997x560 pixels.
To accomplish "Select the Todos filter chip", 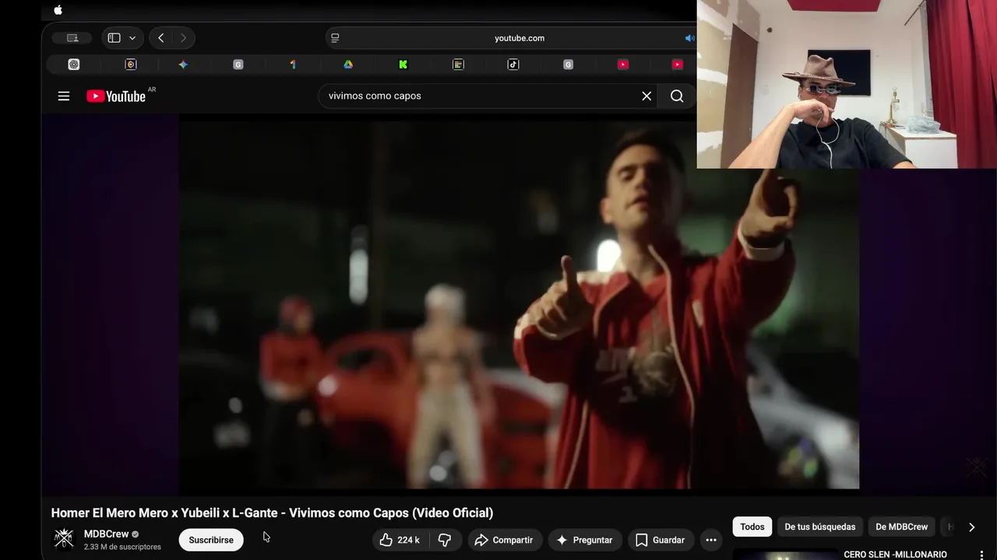I will point(752,527).
